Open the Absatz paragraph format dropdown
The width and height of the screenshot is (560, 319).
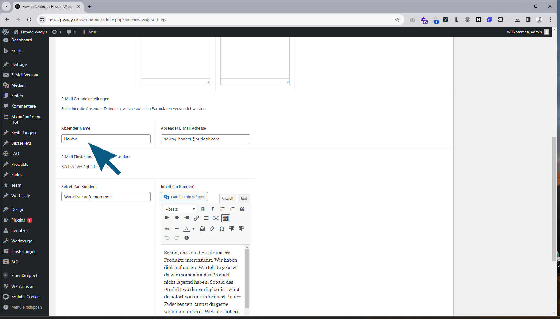[180, 209]
